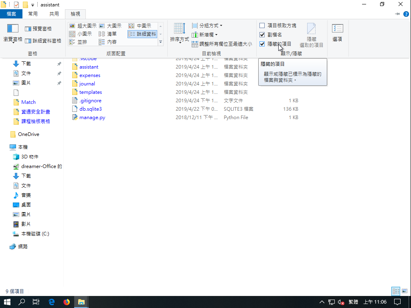Open the 新增欄 add columns dropdown
411x308 pixels.
[x=204, y=35]
